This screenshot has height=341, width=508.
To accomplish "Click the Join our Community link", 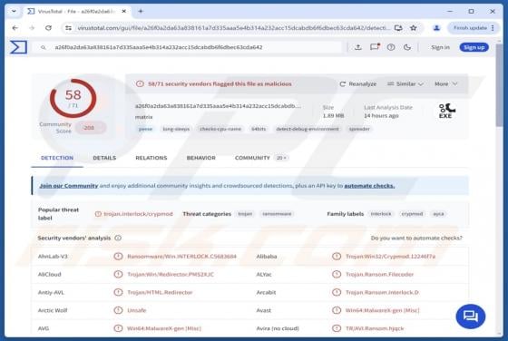I will click(69, 186).
